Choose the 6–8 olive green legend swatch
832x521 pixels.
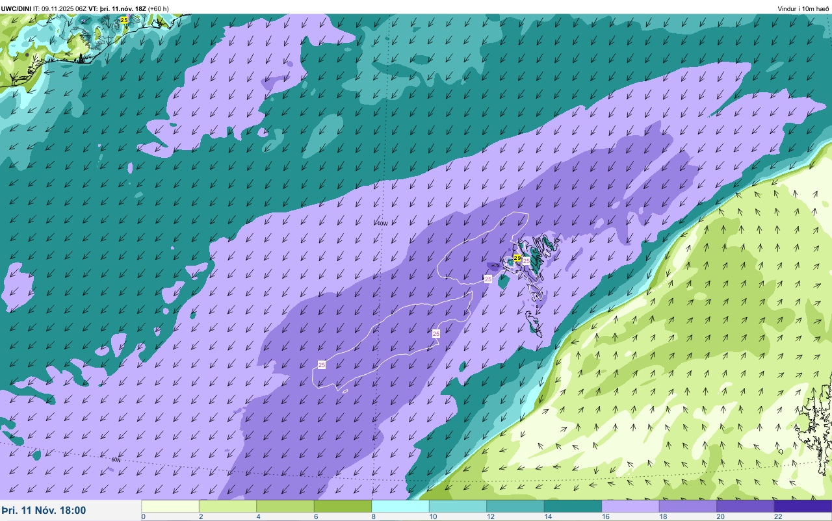point(343,506)
